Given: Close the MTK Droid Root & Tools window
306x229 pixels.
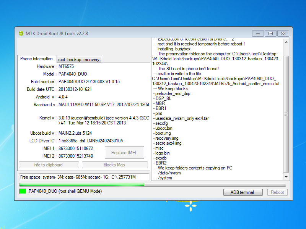Looking at the screenshot, I should (x=283, y=33).
